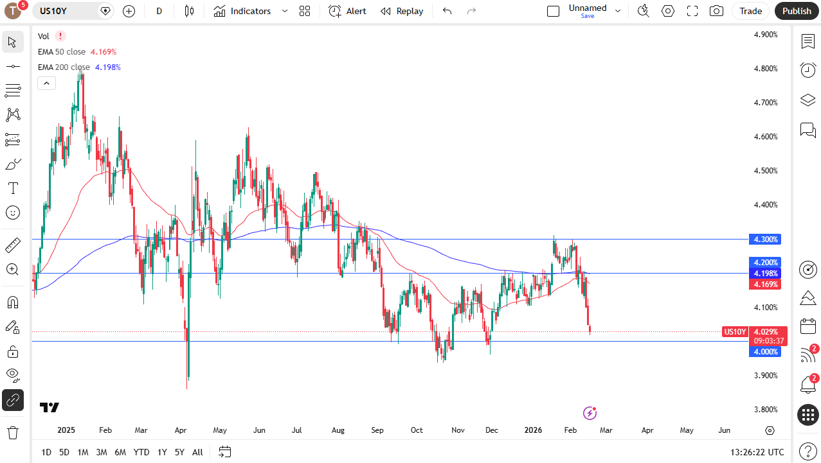This screenshot has width=821, height=463.
Task: Change the D time interval
Action: (159, 11)
